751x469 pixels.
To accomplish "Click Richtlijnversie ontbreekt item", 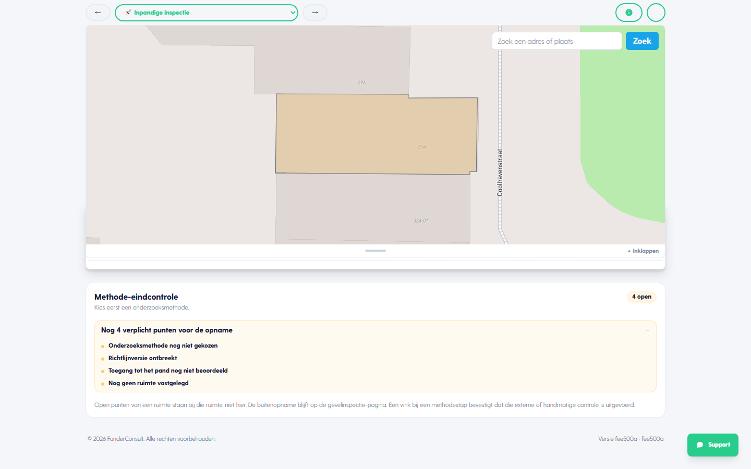I will pyautogui.click(x=142, y=358).
